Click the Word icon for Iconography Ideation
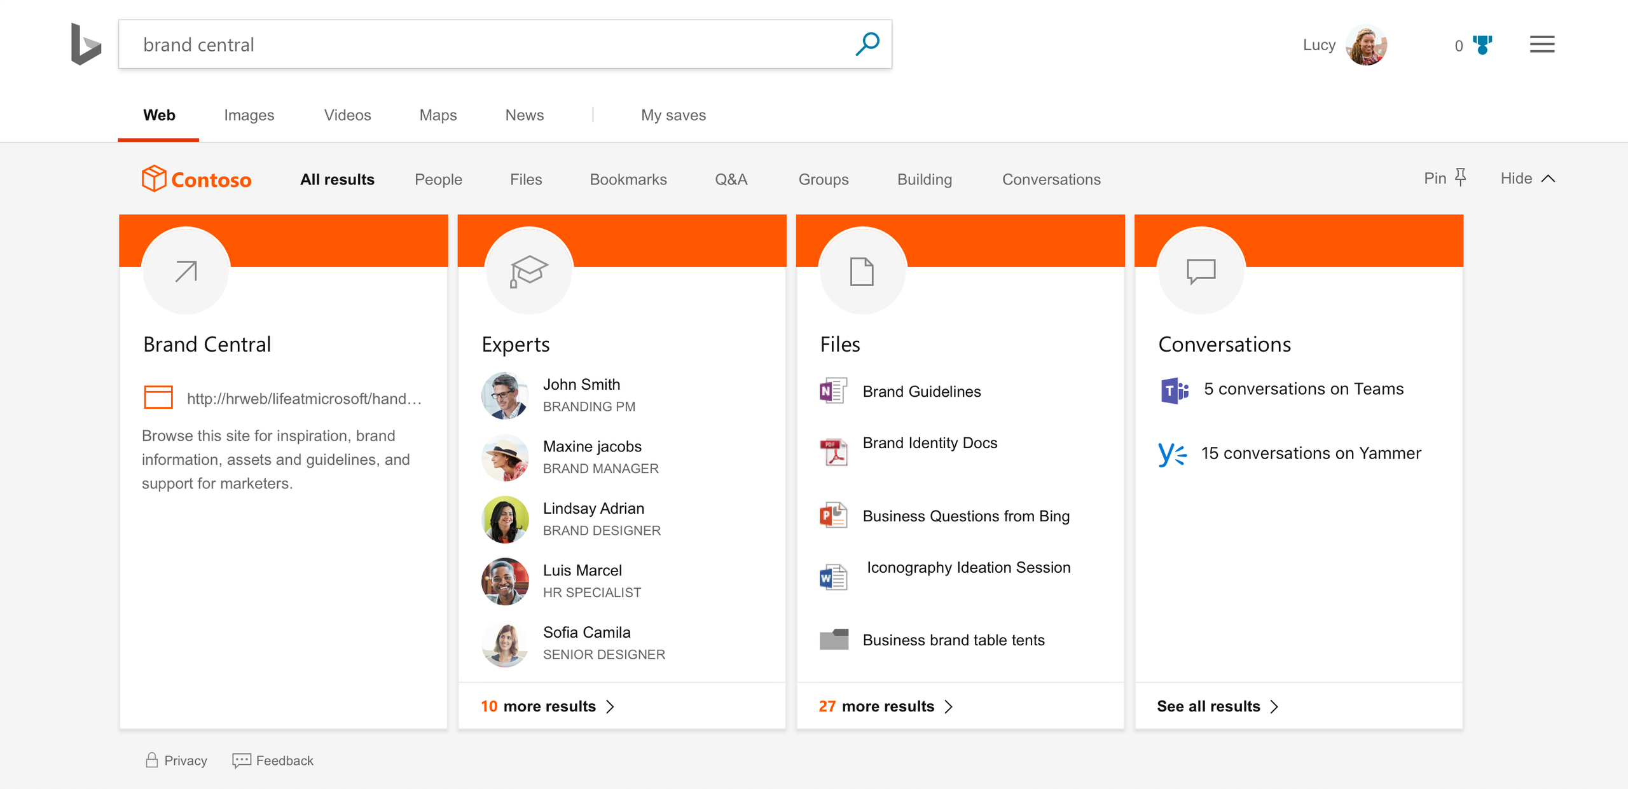Image resolution: width=1628 pixels, height=789 pixels. (833, 577)
